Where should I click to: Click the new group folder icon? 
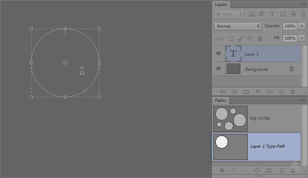270,92
